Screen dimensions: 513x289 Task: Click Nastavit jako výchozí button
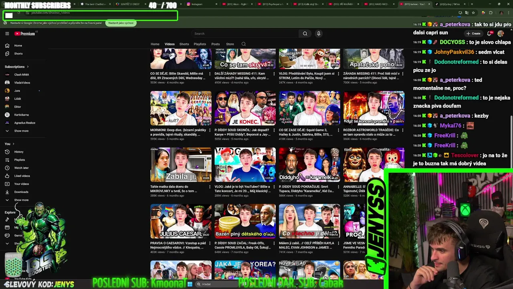click(x=121, y=23)
